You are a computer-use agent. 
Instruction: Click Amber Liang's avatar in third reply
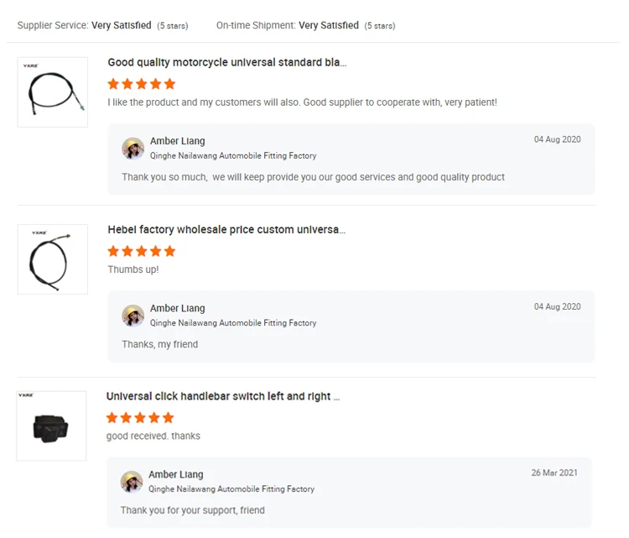pos(132,482)
